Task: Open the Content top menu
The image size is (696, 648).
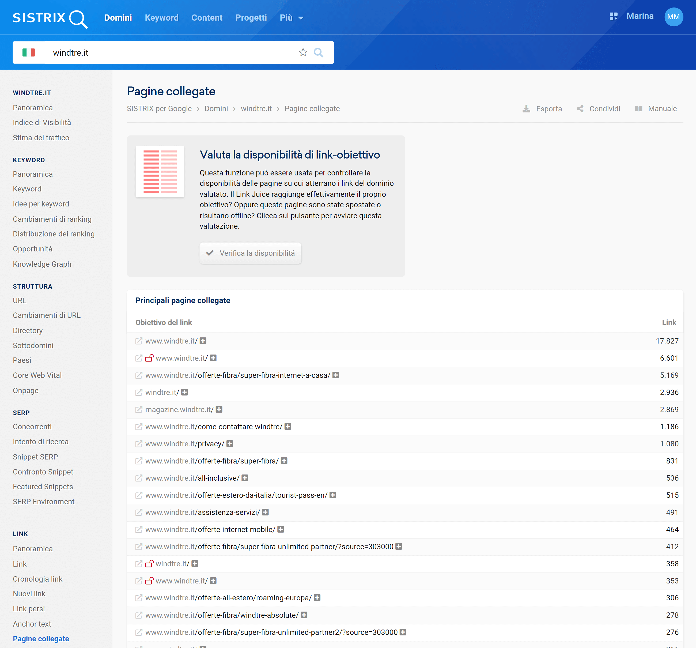Action: click(207, 18)
